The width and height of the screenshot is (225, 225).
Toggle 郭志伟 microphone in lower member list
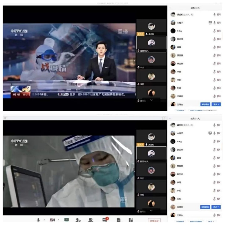(214, 150)
